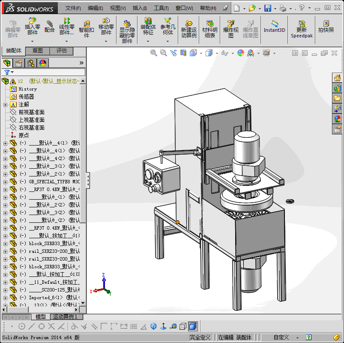Toggle grid snap icon in bottom toolbar

click(x=134, y=327)
